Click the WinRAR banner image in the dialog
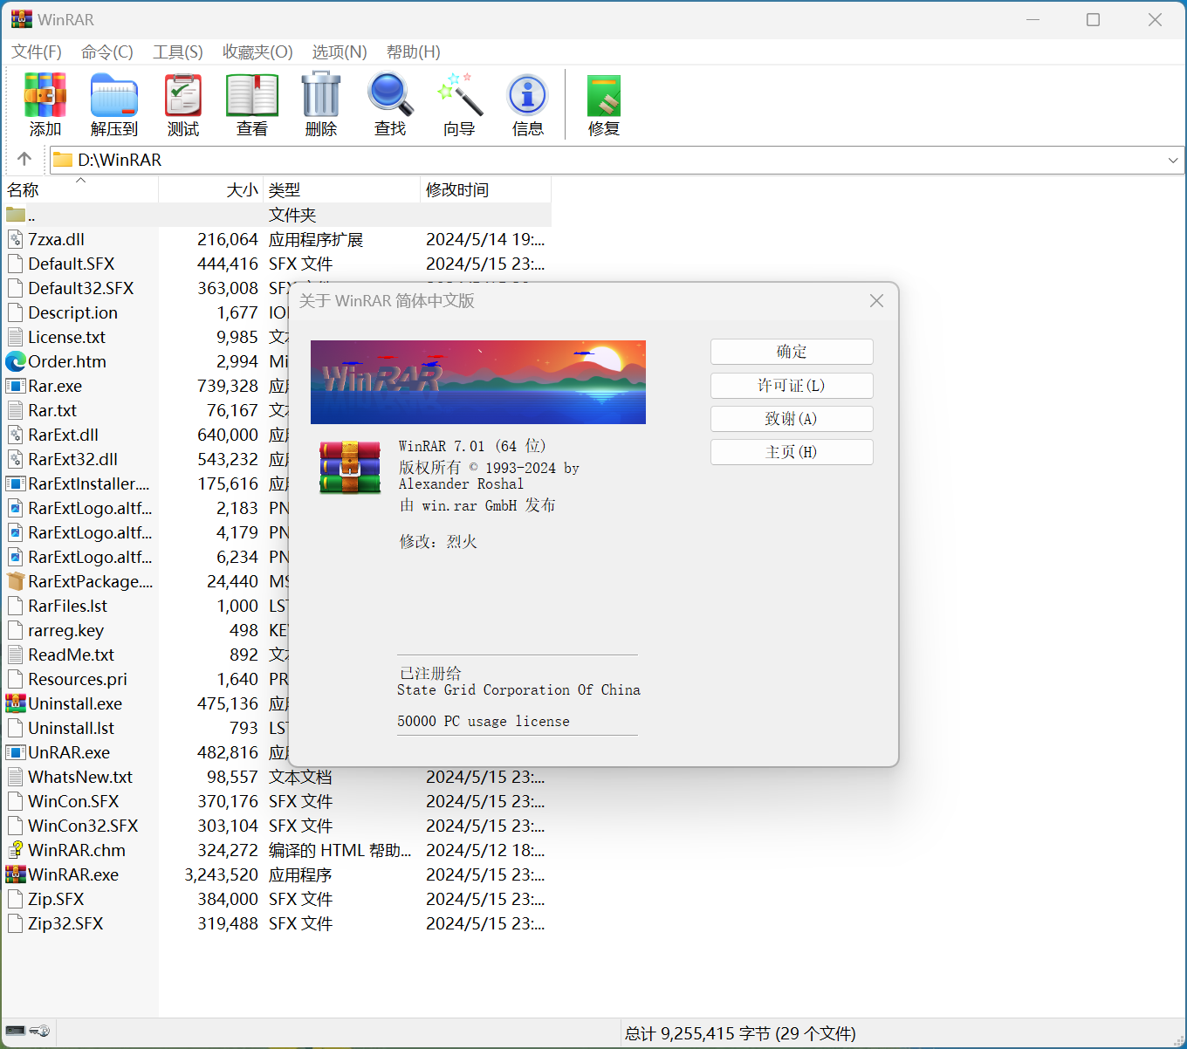The image size is (1187, 1049). [477, 382]
